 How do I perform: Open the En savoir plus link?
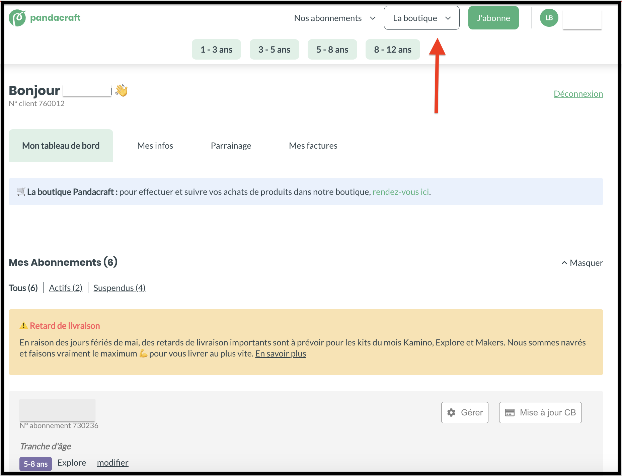[281, 353]
